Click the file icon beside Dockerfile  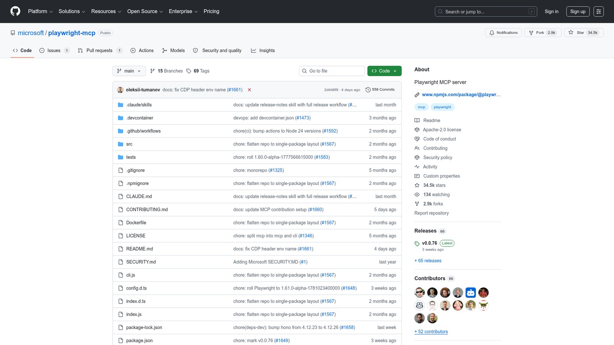point(121,223)
